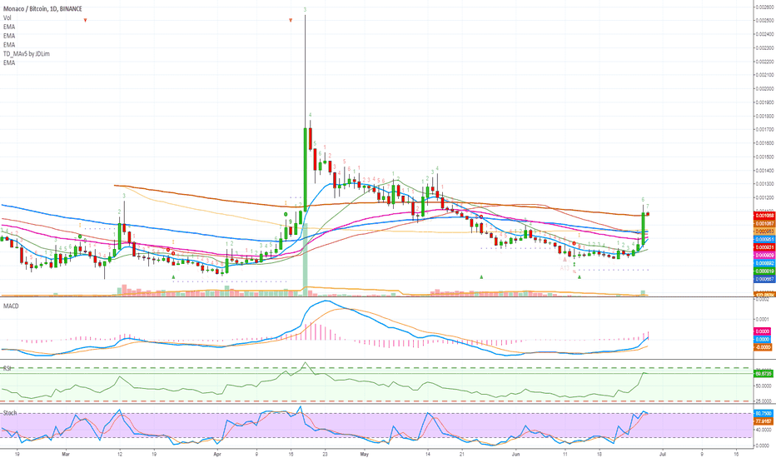Click the EMA label below TD_MAv5
Viewport: 776px width, 458px height.
coord(9,63)
